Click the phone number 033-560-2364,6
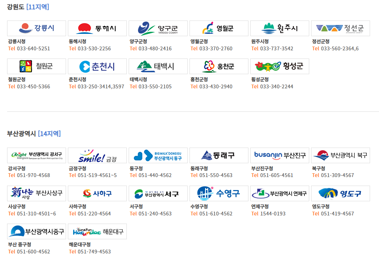 [x=339, y=48]
